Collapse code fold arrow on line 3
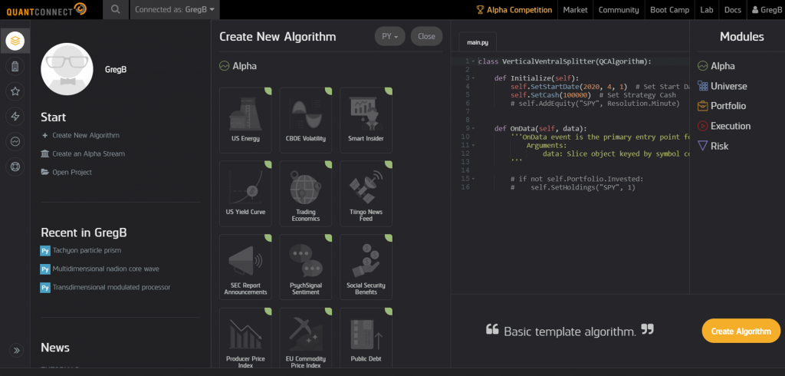Screen dimensions: 785x376 473,78
